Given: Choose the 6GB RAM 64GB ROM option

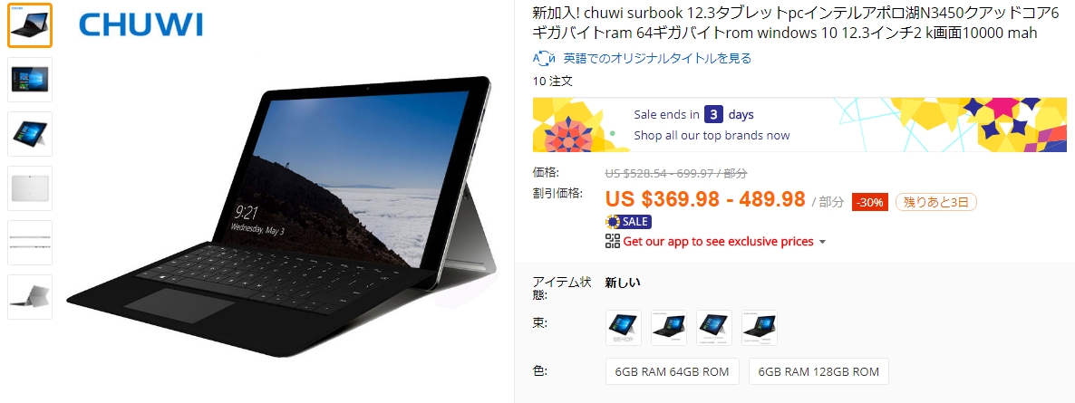Looking at the screenshot, I should point(672,371).
